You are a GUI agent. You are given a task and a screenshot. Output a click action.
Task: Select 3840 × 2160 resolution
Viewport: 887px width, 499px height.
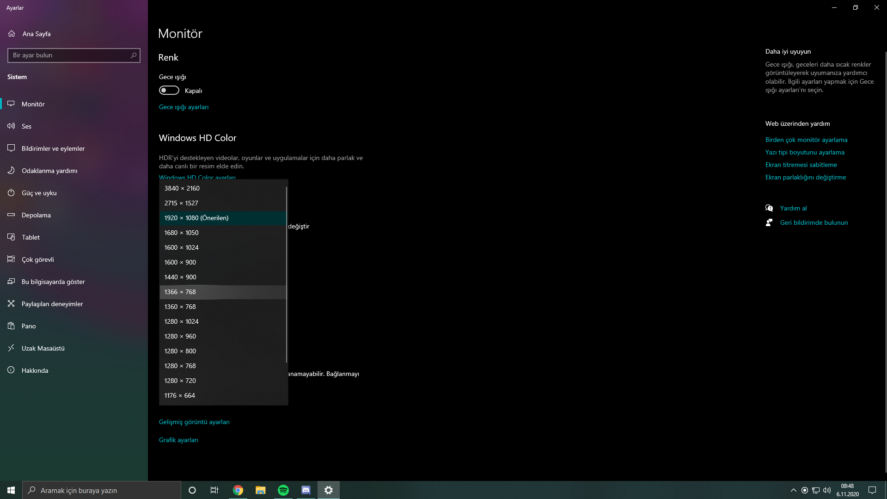point(223,188)
